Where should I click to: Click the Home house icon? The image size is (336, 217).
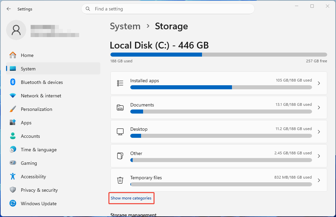pyautogui.click(x=13, y=55)
